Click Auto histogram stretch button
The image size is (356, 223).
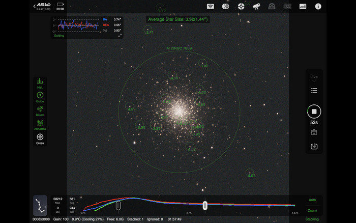click(x=312, y=200)
